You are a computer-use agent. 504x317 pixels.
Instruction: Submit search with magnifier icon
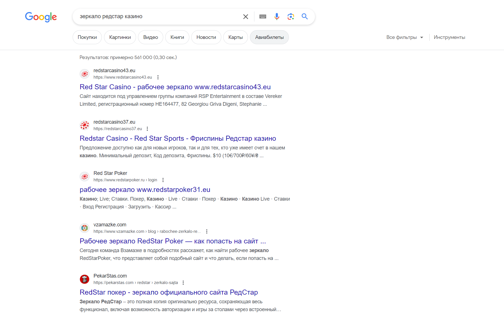(x=305, y=17)
